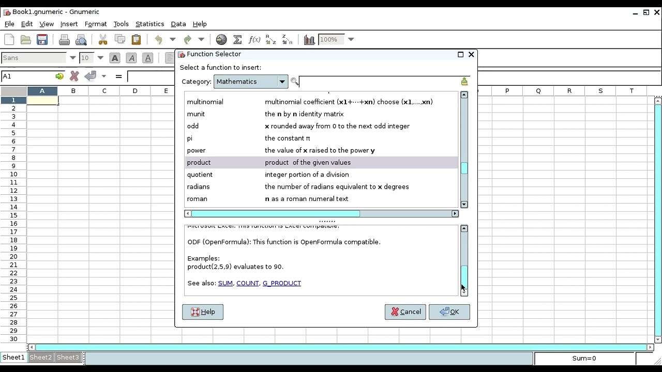The image size is (662, 372).
Task: Select the quotient function row
Action: pos(321,175)
